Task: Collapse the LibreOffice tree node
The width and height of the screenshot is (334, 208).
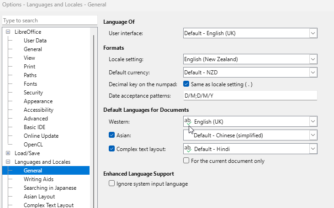Action: coord(8,31)
